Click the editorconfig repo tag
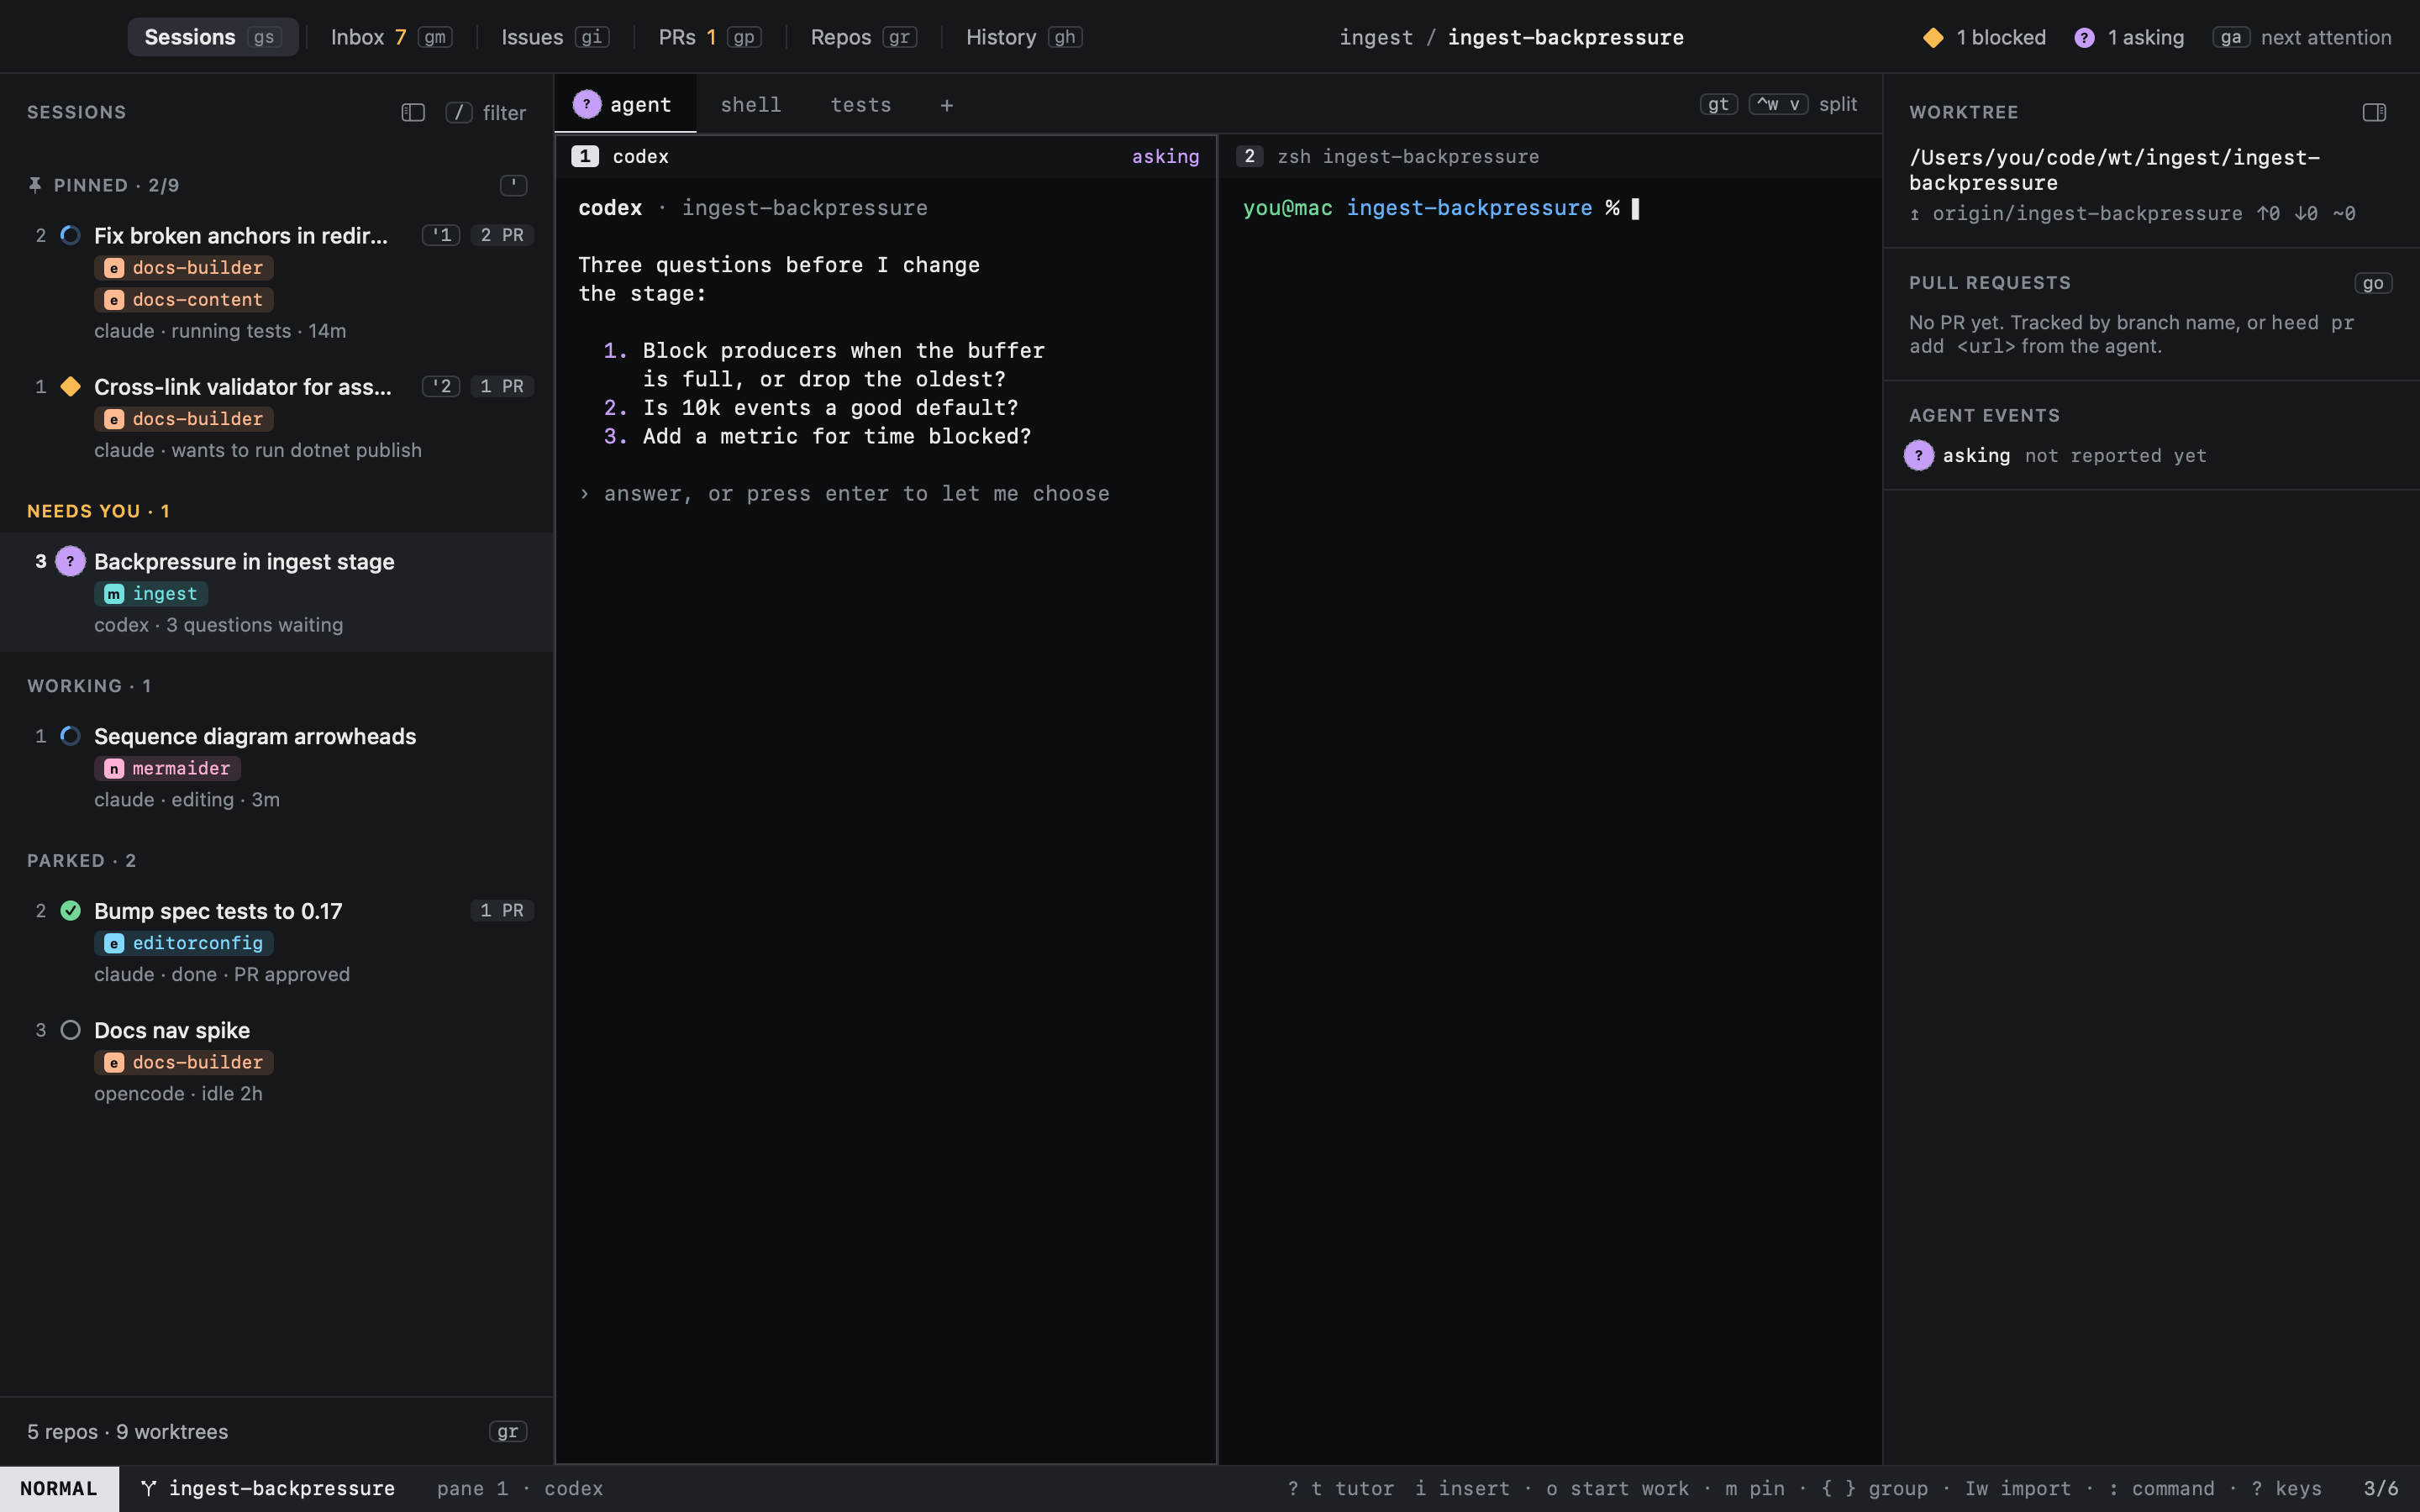2420x1512 pixels. click(184, 943)
